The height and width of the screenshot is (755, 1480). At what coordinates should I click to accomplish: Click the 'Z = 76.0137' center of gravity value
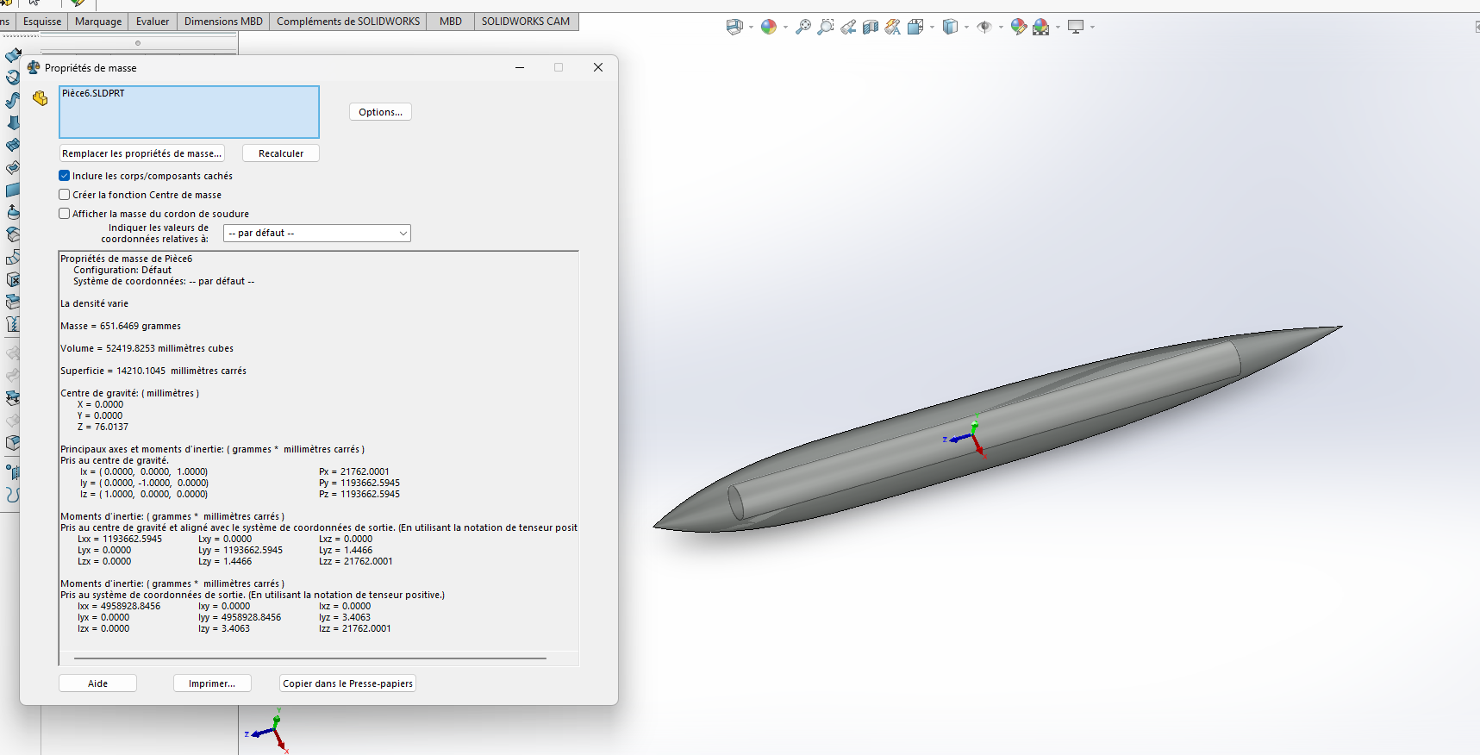(103, 427)
